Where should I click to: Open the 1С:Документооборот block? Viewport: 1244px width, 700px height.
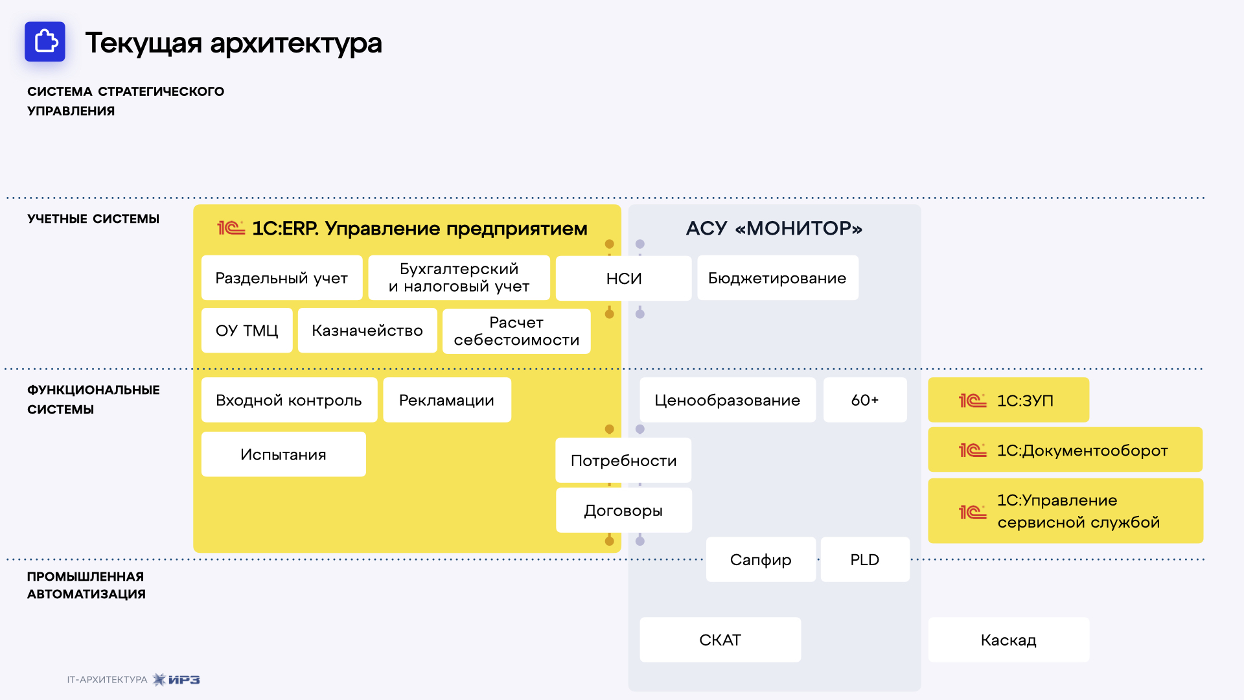(1065, 449)
